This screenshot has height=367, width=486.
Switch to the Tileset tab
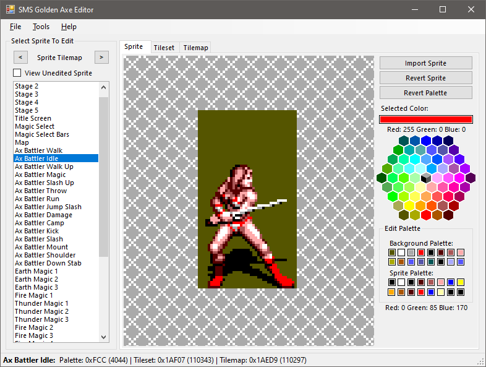[x=164, y=48]
